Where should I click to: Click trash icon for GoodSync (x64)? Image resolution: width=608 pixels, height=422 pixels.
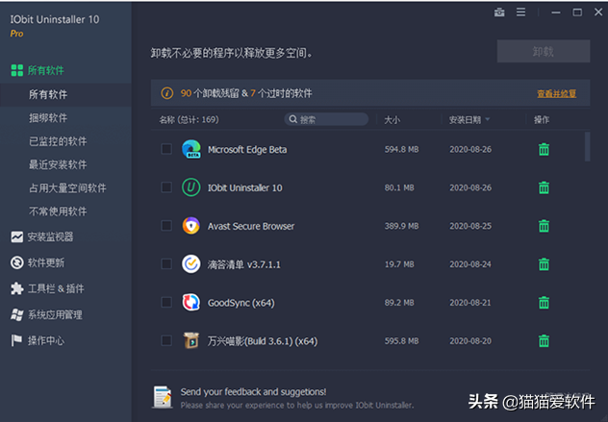pyautogui.click(x=544, y=303)
